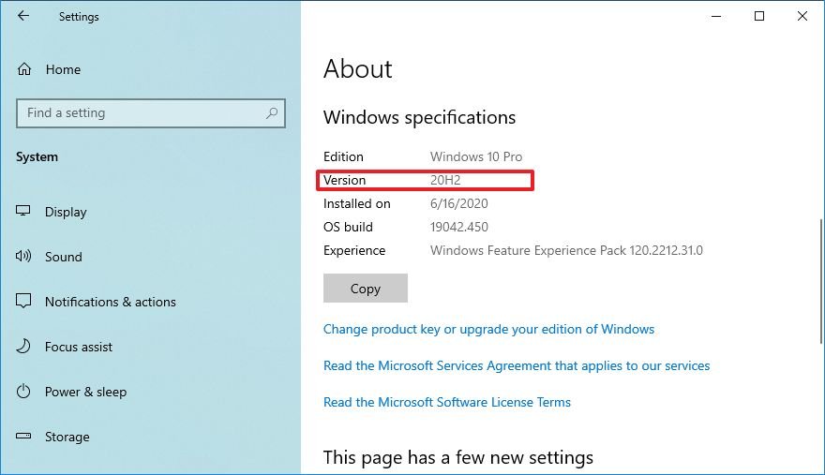Open the Microsoft Services Agreement link

point(517,366)
